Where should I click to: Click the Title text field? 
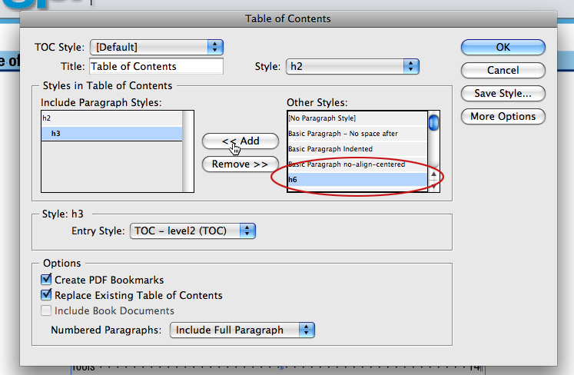156,67
